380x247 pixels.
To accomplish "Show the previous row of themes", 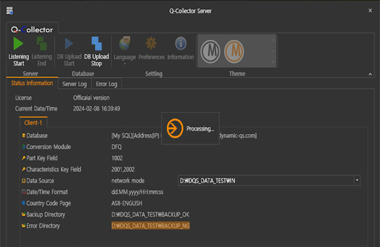I will point(274,40).
